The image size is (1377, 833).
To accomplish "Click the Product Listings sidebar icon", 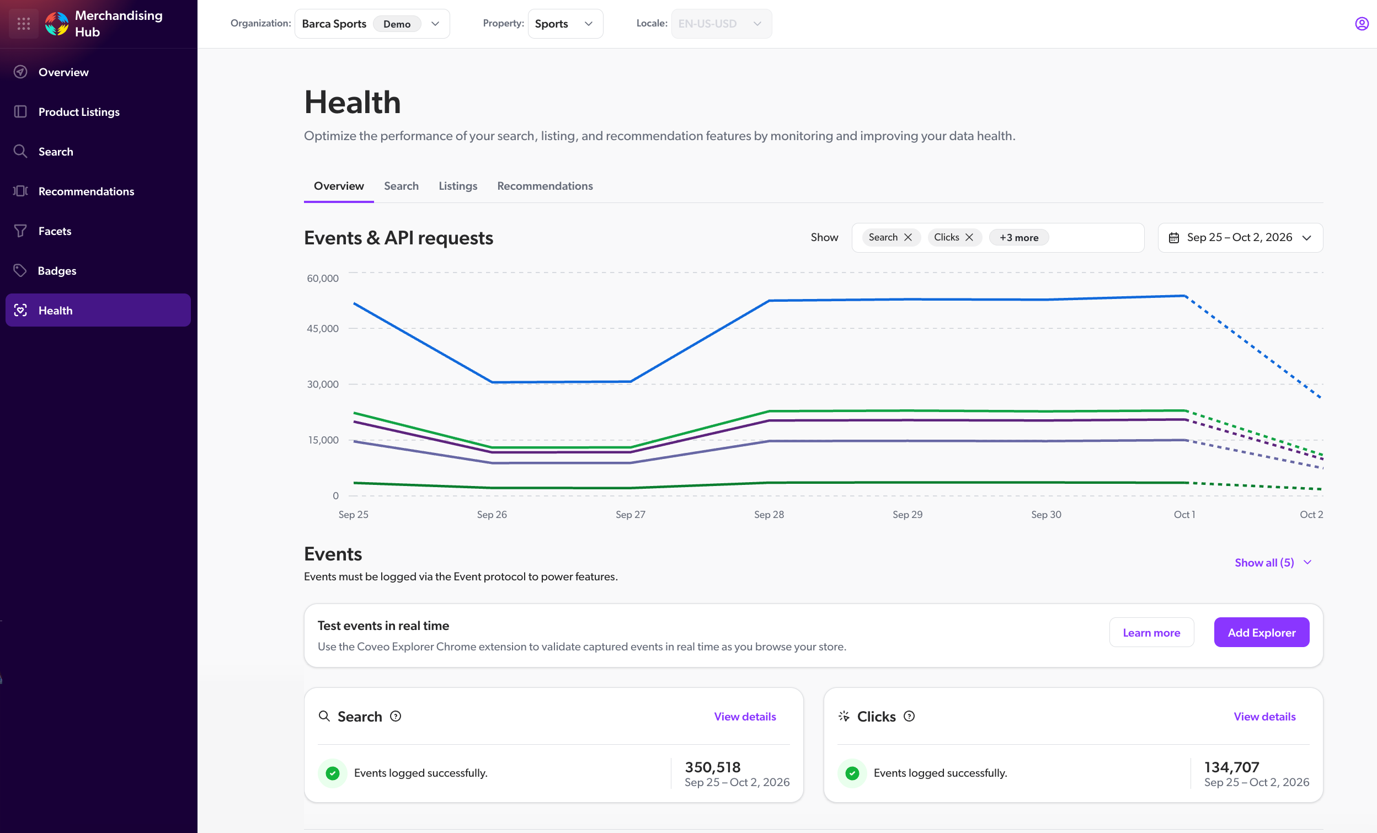I will coord(20,112).
